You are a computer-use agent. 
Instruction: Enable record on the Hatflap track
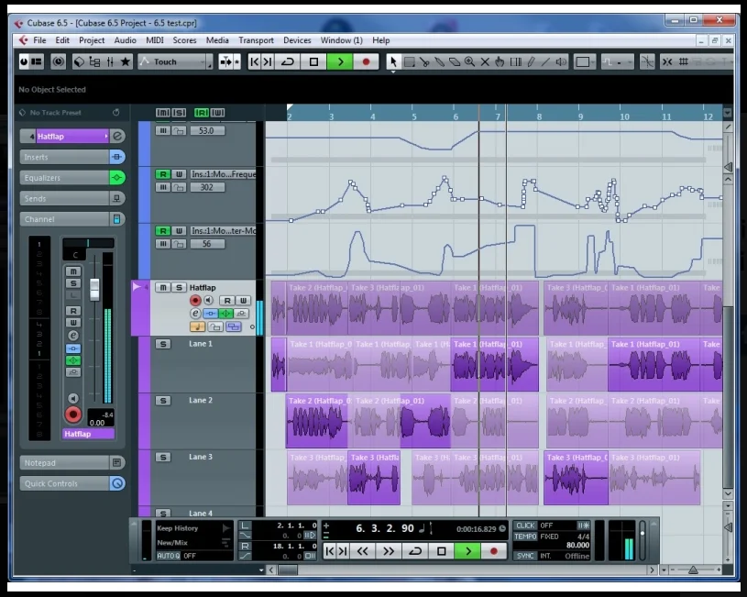(x=195, y=301)
